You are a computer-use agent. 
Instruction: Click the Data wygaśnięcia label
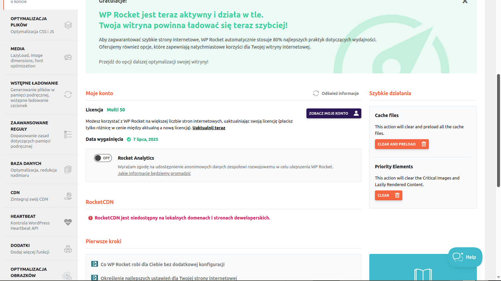point(104,139)
